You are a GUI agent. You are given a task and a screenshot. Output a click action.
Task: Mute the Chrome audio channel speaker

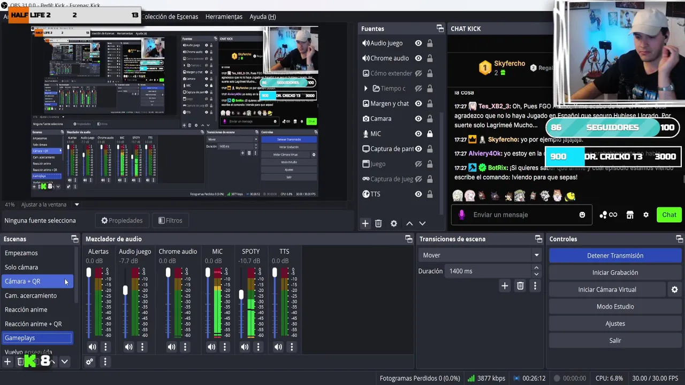pos(171,347)
